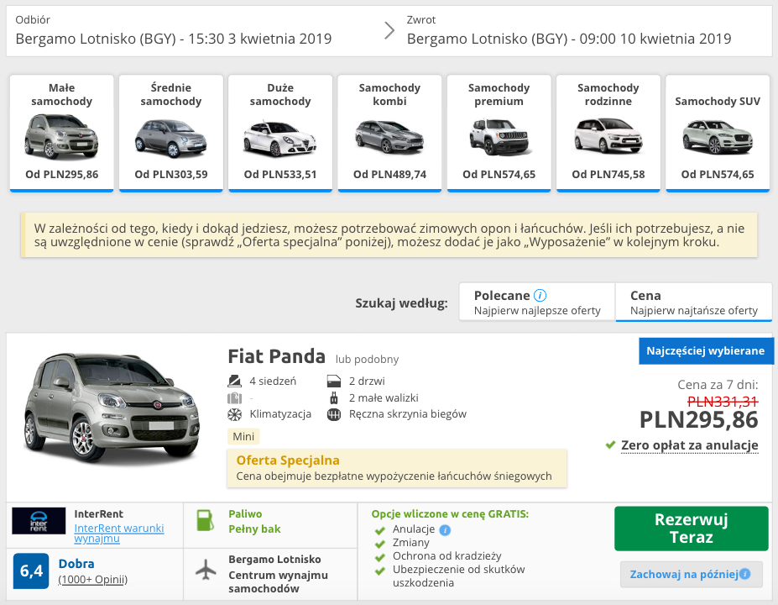Click the green checkmark beside Zero opłat
Viewport: 778px width, 605px height.
pyautogui.click(x=610, y=445)
